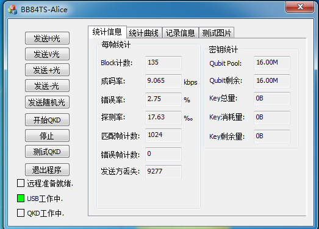The image size is (319, 229).
Task: Click the 错误帧计数 field showing 0
Action: coord(163,154)
